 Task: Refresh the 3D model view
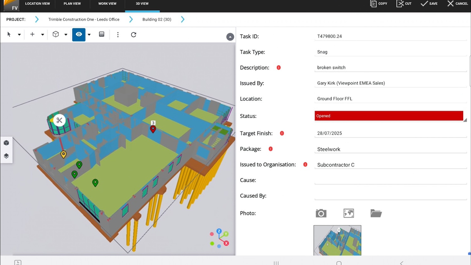[x=133, y=35]
